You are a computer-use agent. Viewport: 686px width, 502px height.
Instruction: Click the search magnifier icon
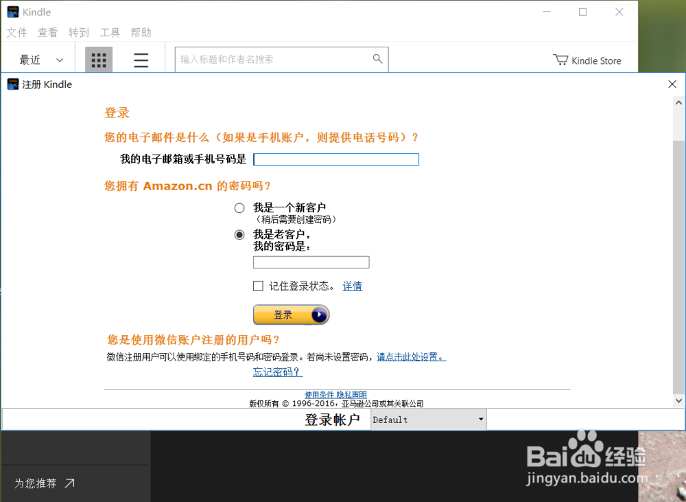(x=377, y=58)
